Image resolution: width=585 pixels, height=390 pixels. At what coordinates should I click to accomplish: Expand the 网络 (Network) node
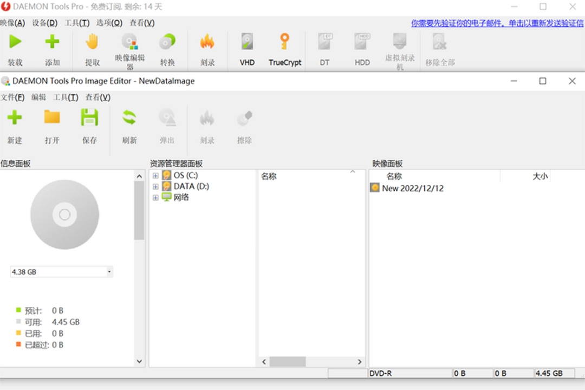pyautogui.click(x=156, y=197)
